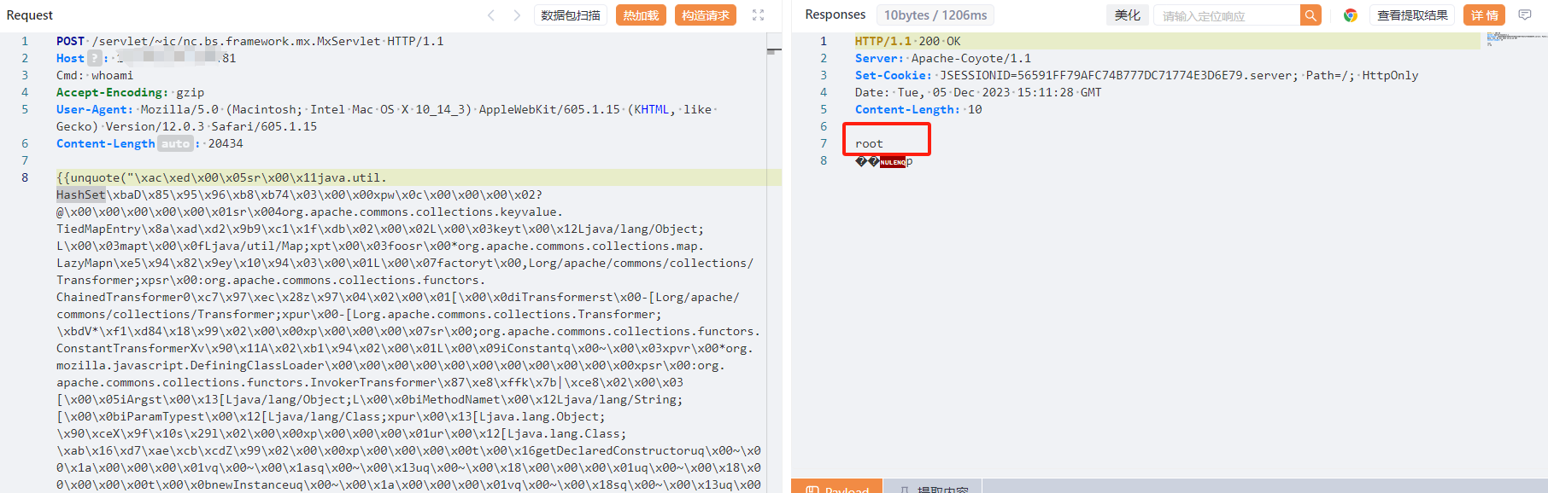This screenshot has width=1548, height=493.
Task: Click the 美化 beautify button
Action: (1127, 15)
